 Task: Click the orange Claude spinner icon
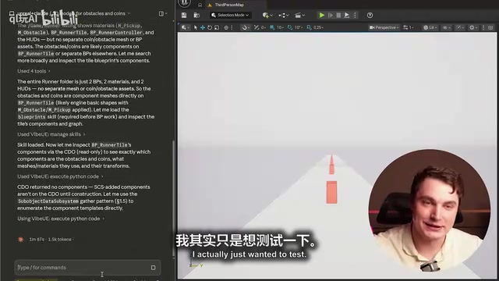(21, 240)
